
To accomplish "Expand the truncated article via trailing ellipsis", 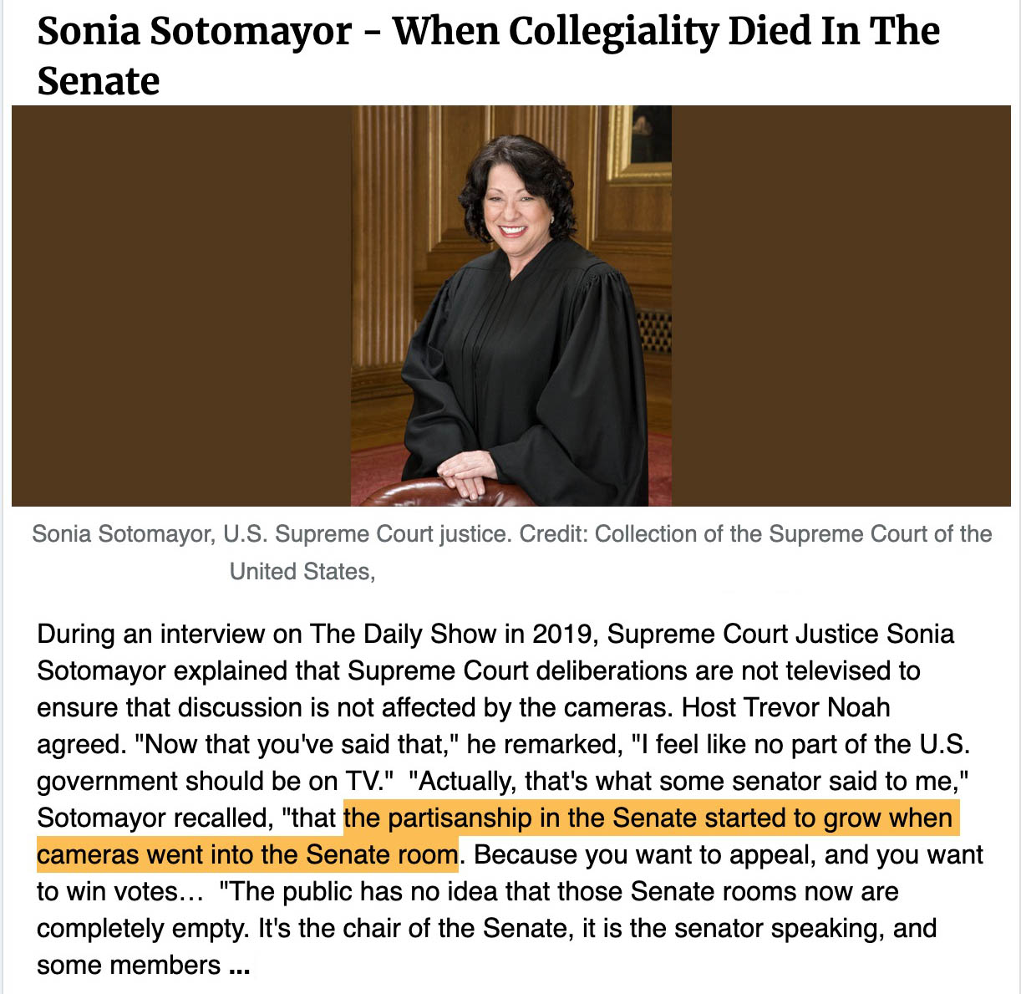I will [x=239, y=966].
